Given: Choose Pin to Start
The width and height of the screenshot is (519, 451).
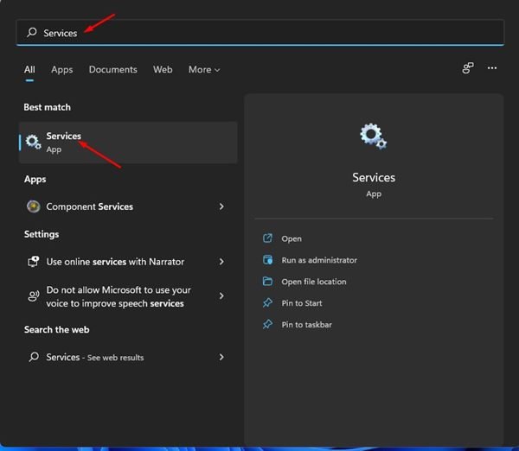Looking at the screenshot, I should click(x=302, y=303).
